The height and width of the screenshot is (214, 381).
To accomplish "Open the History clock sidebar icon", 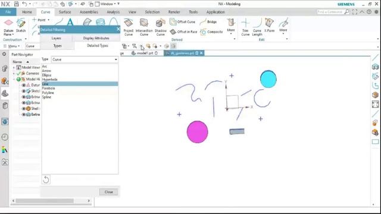I will (5, 137).
